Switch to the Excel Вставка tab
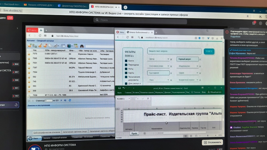 (136, 92)
